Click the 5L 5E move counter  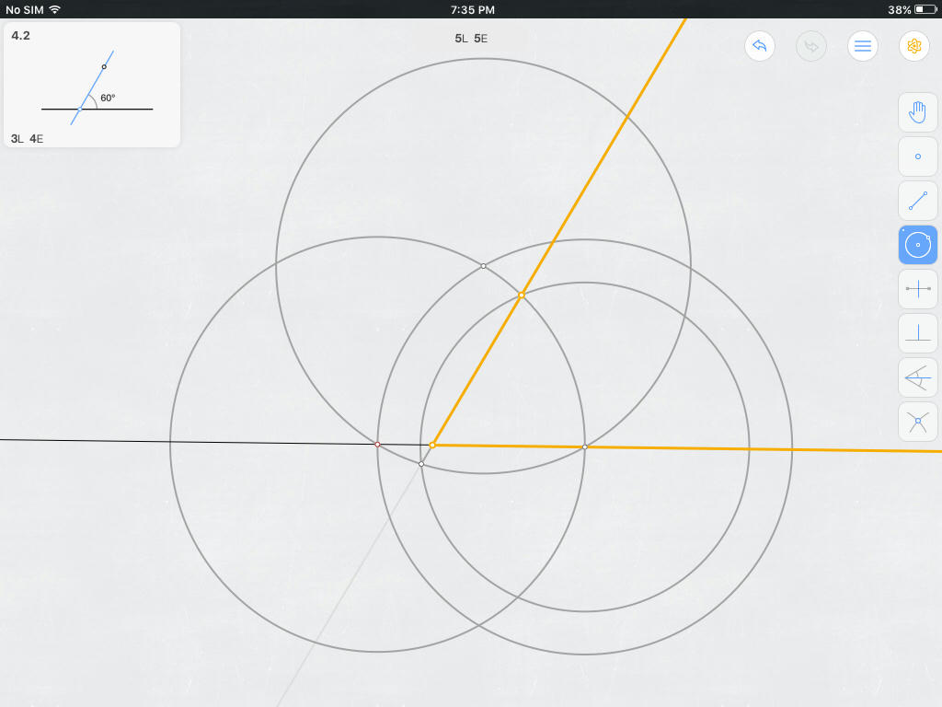pyautogui.click(x=470, y=38)
